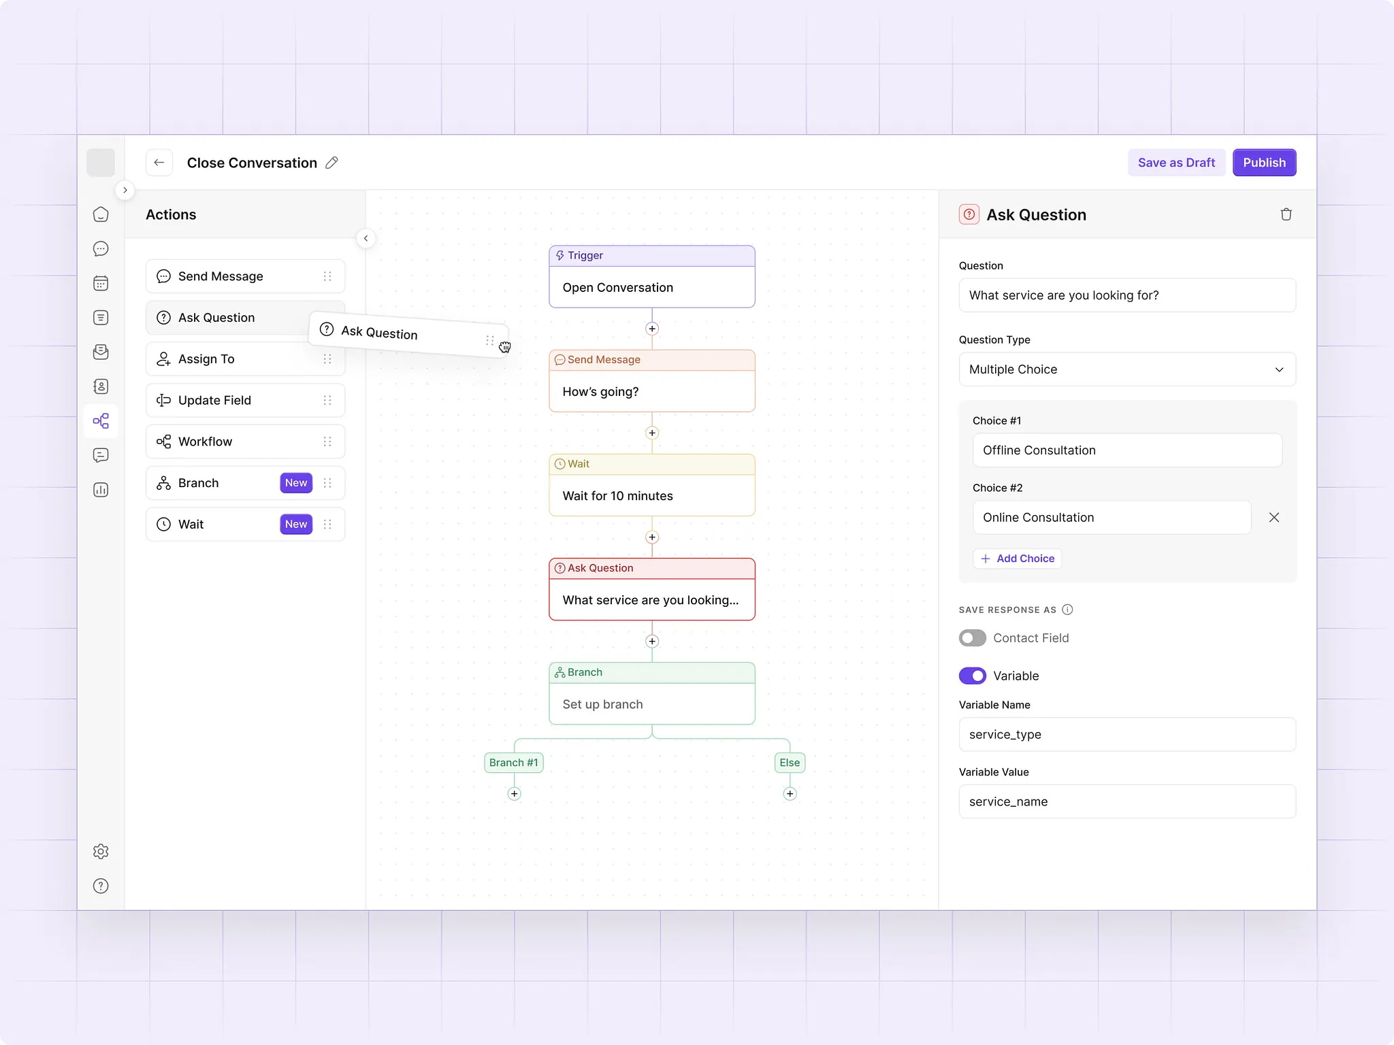Click the Choice #1 Offline Consultation field
Viewport: 1394px width, 1045px height.
tap(1127, 450)
